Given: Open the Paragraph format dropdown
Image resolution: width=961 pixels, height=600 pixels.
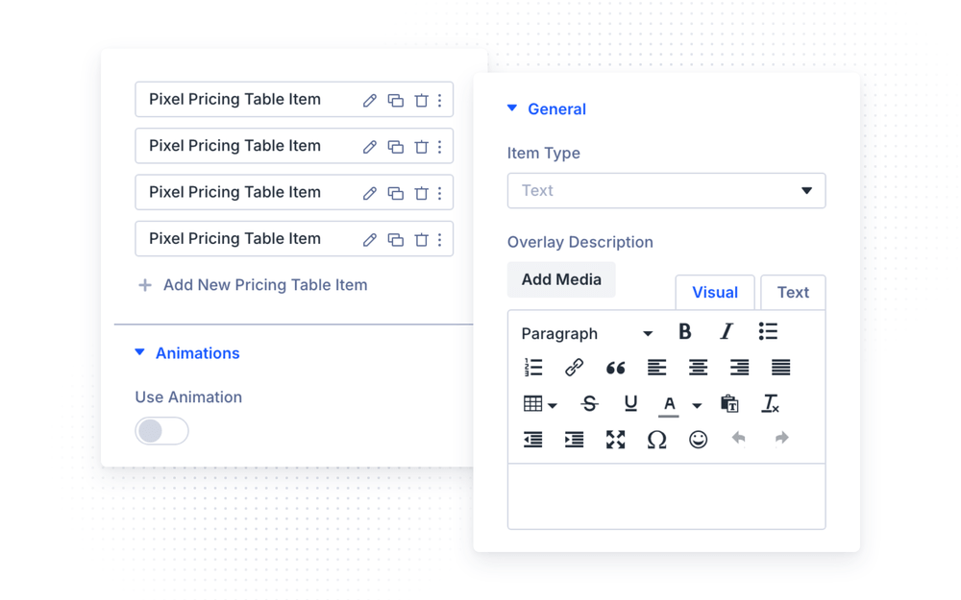Looking at the screenshot, I should click(586, 333).
